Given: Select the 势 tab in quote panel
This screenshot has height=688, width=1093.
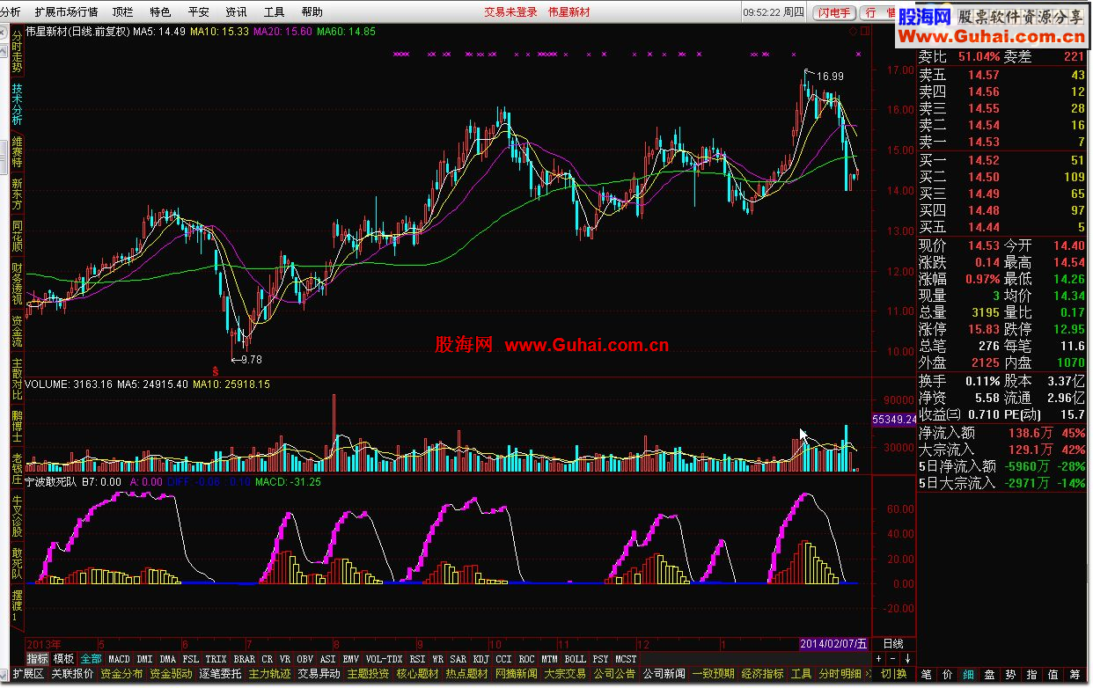Looking at the screenshot, I should pos(1010,675).
